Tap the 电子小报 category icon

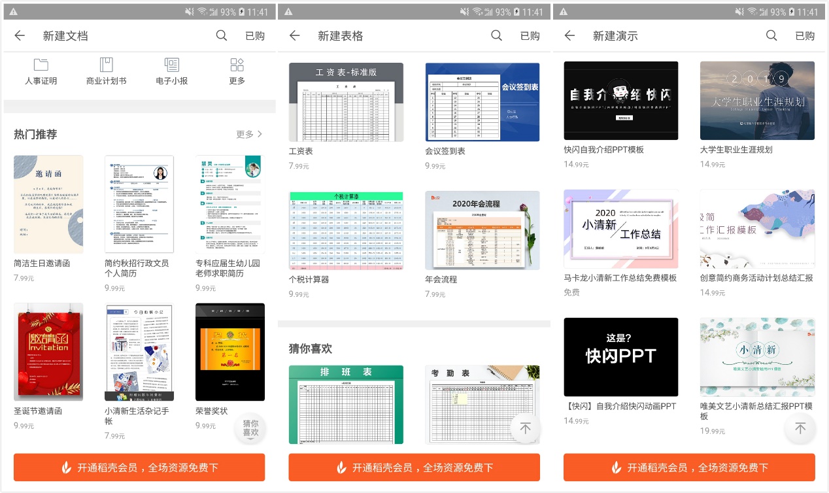[171, 71]
